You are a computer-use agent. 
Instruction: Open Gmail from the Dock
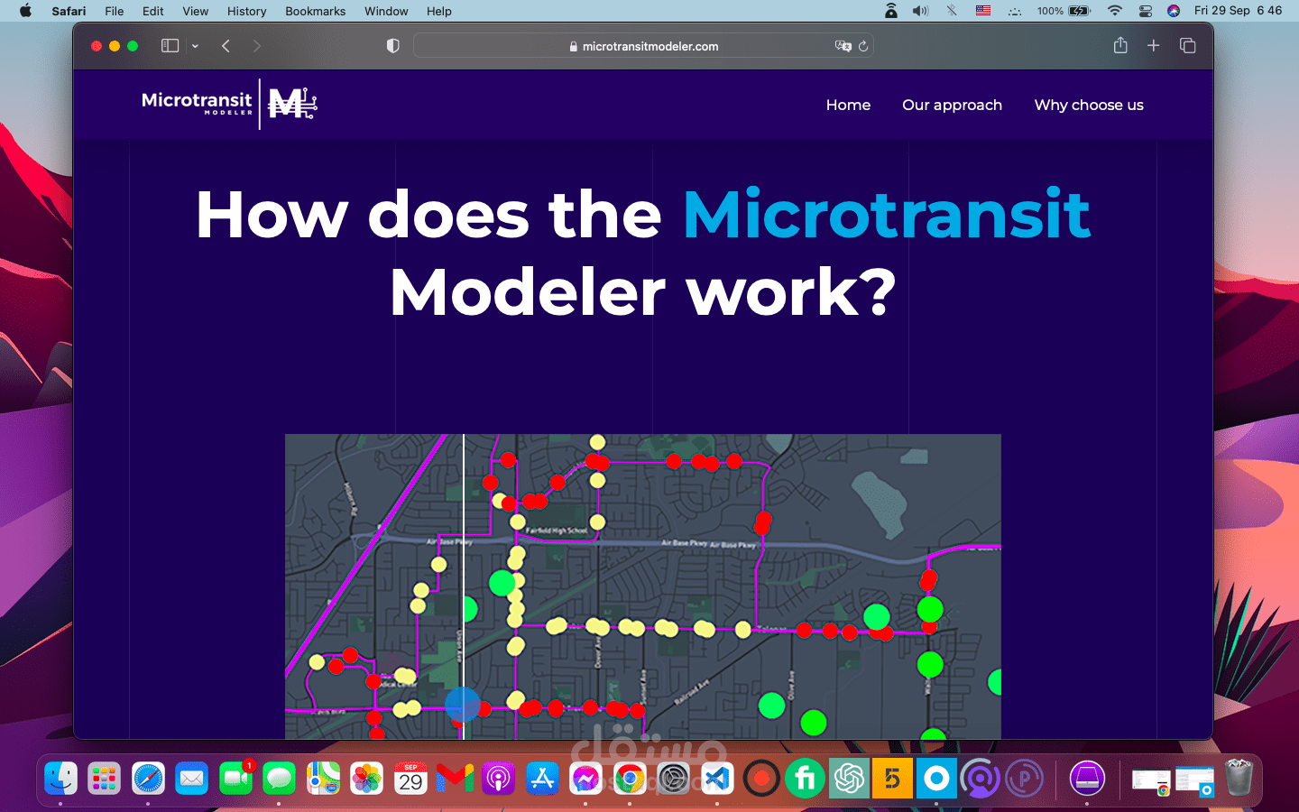455,778
